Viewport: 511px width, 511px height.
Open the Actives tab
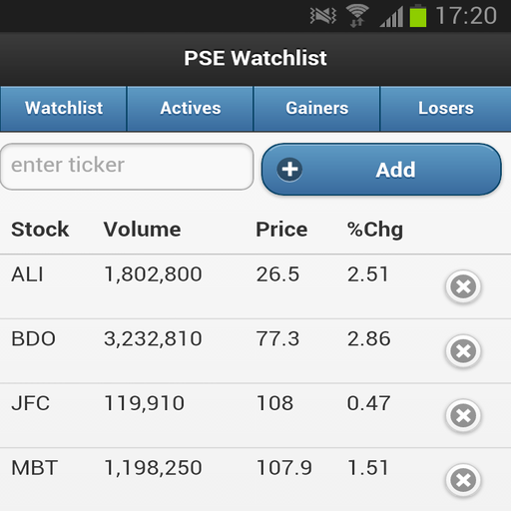click(190, 109)
